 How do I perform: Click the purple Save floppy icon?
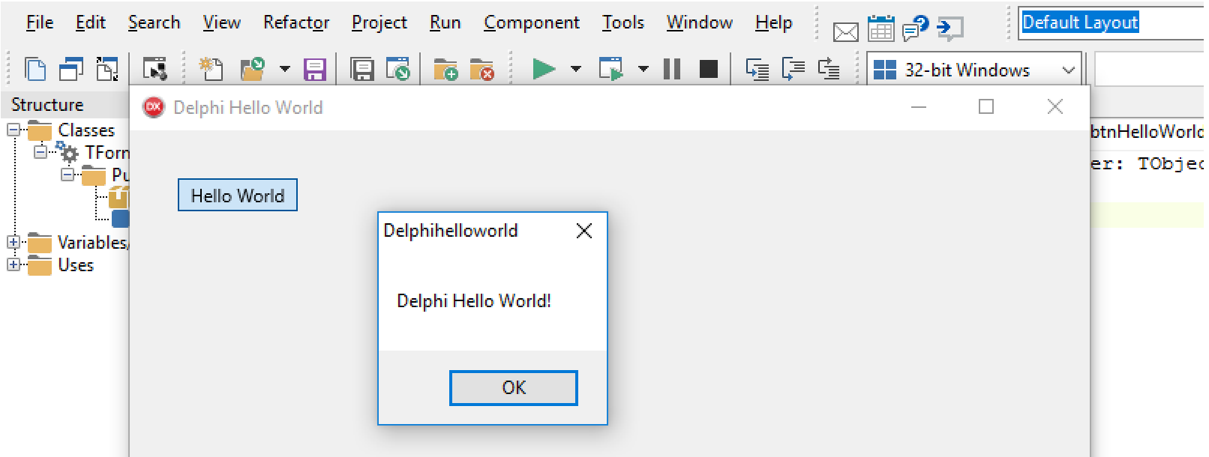click(315, 70)
